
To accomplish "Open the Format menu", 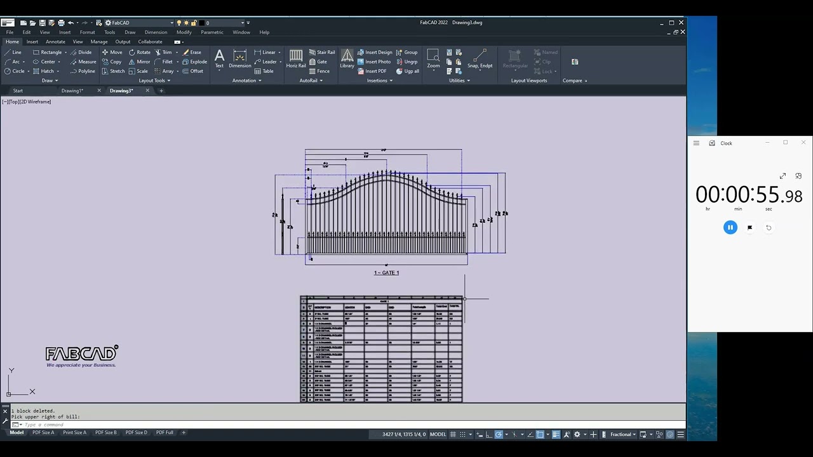I will [88, 32].
